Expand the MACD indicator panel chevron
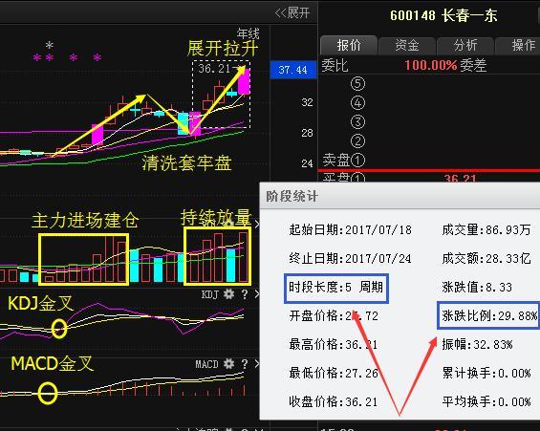 257,364
